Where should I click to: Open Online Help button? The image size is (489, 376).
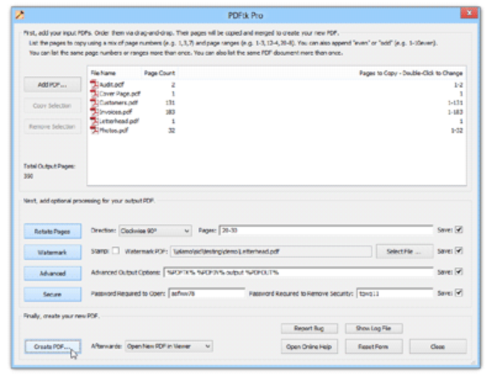(309, 346)
